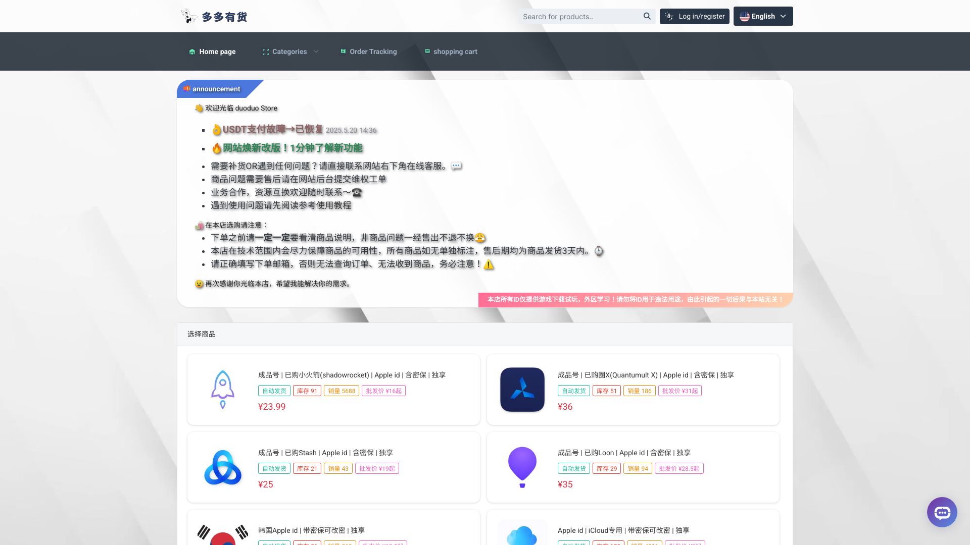The height and width of the screenshot is (545, 970).
Task: Click the 批发价 ¥16起 wholesale tag
Action: [x=383, y=391]
